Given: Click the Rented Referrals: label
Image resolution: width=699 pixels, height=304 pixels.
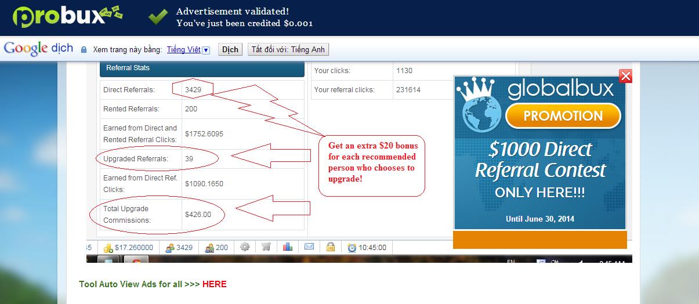Looking at the screenshot, I should [x=131, y=109].
